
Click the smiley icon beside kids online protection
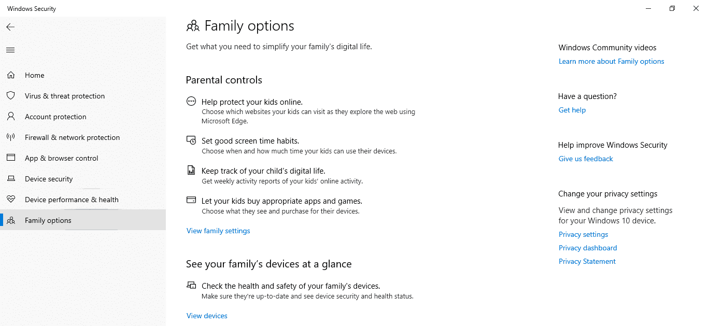(x=191, y=101)
